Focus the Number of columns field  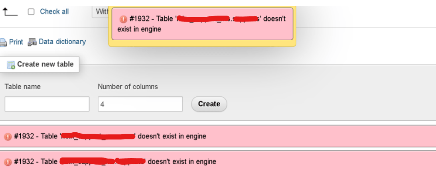tap(140, 104)
